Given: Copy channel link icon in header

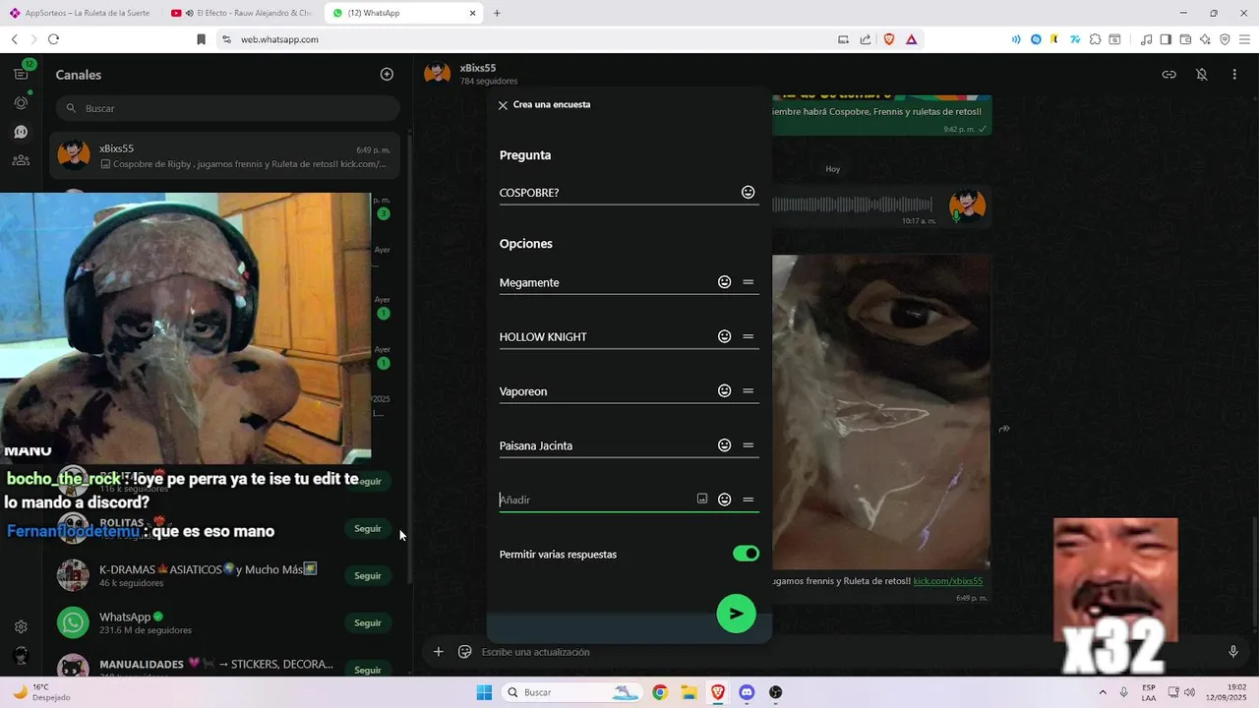Looking at the screenshot, I should point(1169,75).
